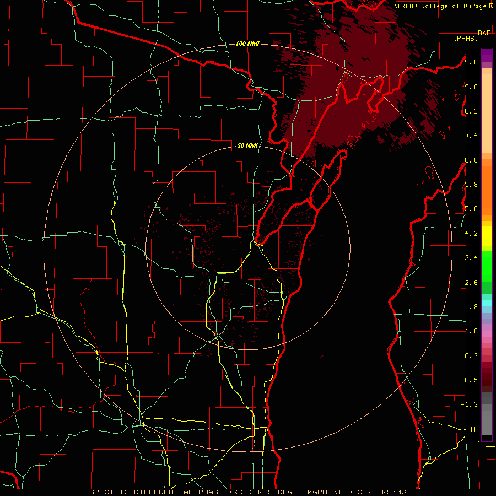This screenshot has height=496, width=496.
Task: Pick the cyan color bar segment
Action: (487, 303)
